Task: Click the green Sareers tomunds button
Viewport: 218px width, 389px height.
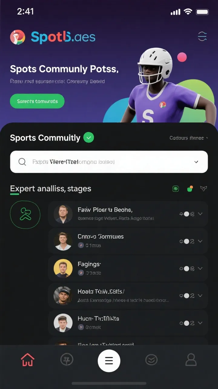Action: click(x=37, y=101)
